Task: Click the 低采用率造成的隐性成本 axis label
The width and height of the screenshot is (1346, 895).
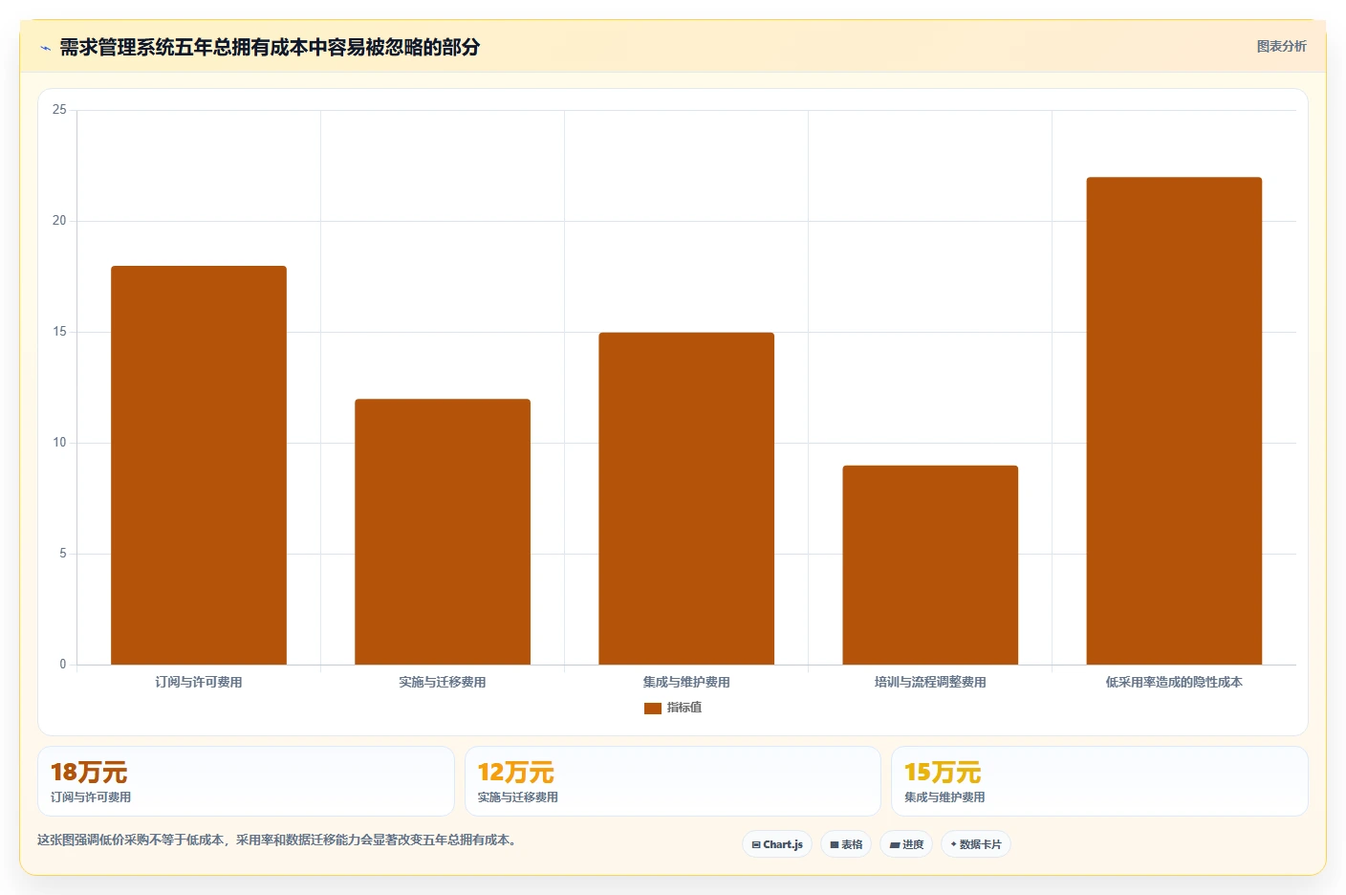Action: pyautogui.click(x=1174, y=682)
